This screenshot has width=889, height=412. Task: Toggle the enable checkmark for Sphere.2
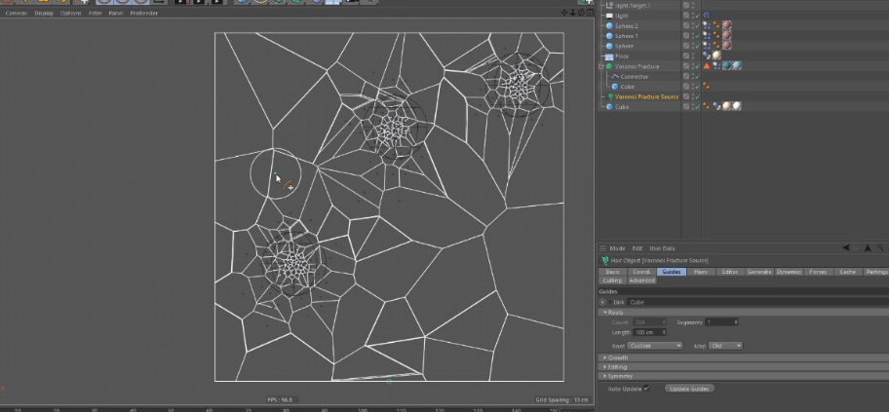pyautogui.click(x=697, y=26)
